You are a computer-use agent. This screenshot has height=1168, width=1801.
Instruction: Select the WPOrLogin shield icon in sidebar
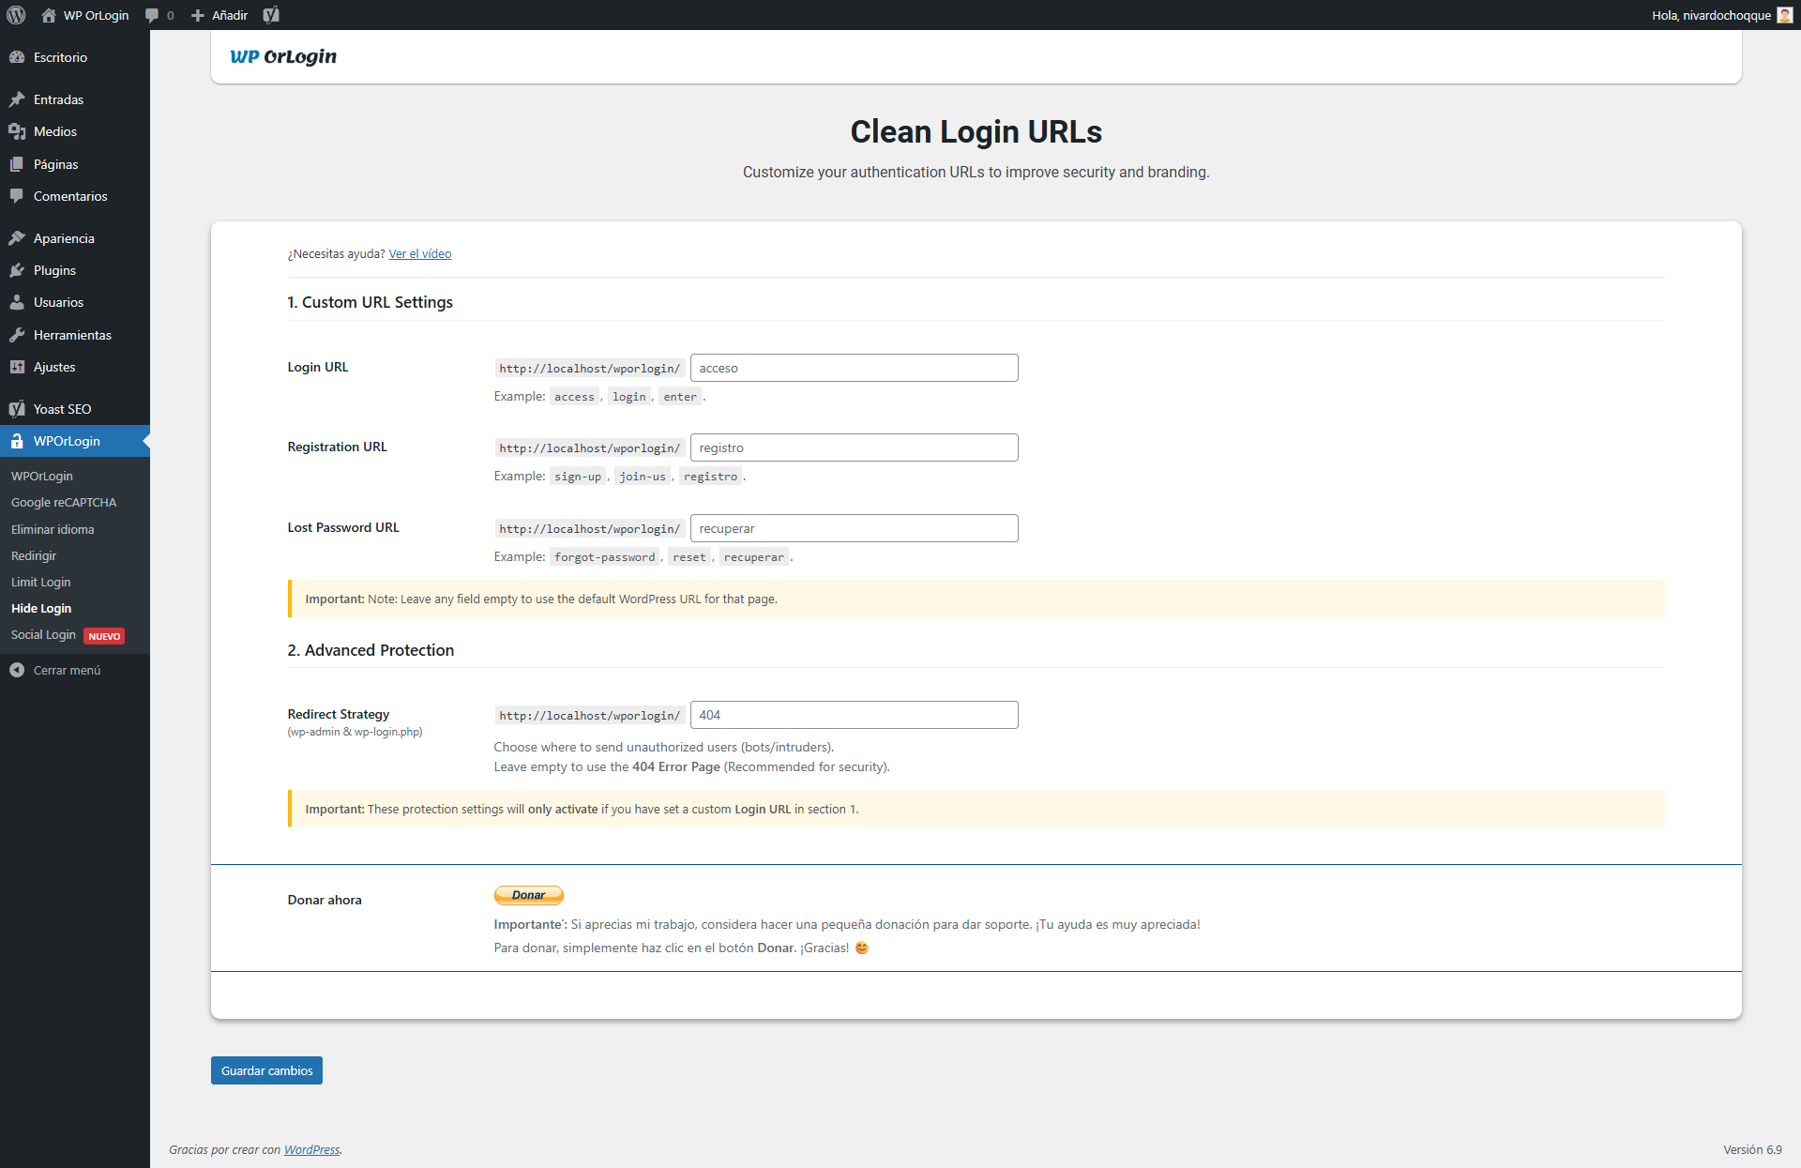tap(19, 441)
